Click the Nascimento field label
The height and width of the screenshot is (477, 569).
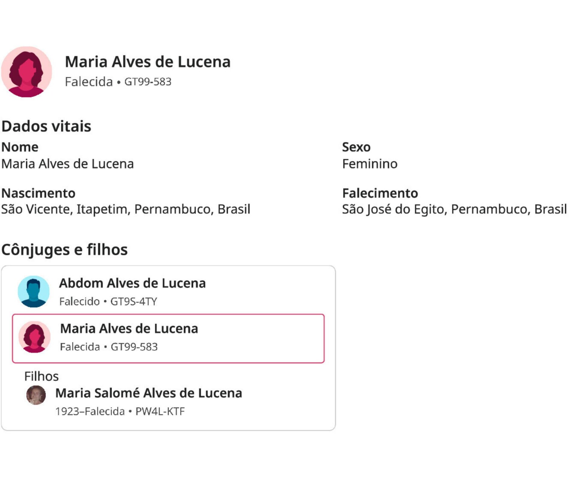pyautogui.click(x=38, y=193)
